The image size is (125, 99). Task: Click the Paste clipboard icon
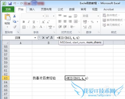7,17
